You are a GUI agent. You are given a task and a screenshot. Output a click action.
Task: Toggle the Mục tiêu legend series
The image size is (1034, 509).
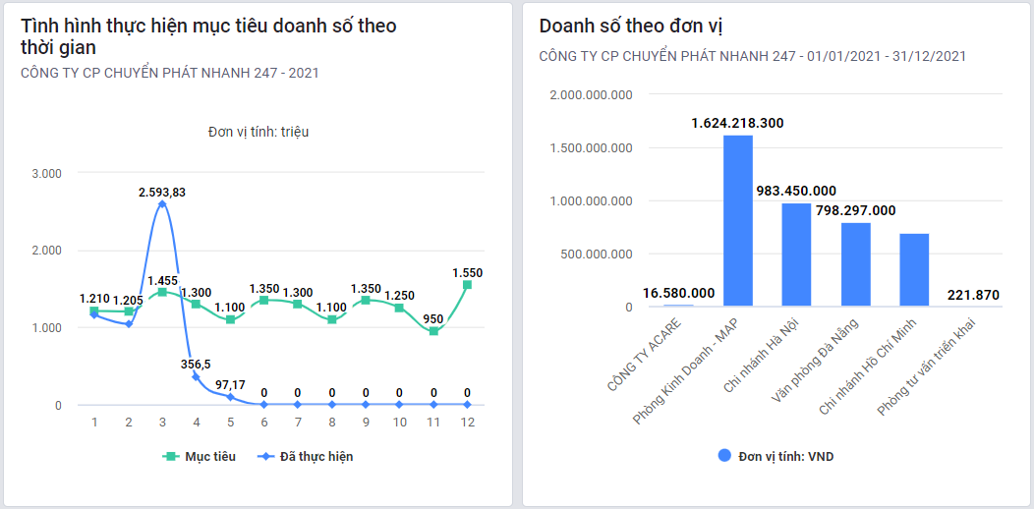(x=200, y=456)
